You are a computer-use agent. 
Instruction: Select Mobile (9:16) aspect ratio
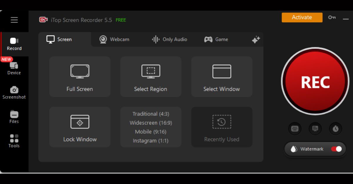coord(151,132)
